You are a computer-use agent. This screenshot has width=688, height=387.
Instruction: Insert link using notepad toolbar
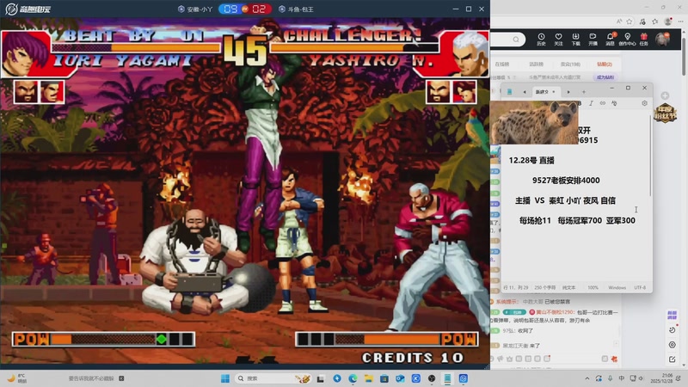(x=603, y=103)
